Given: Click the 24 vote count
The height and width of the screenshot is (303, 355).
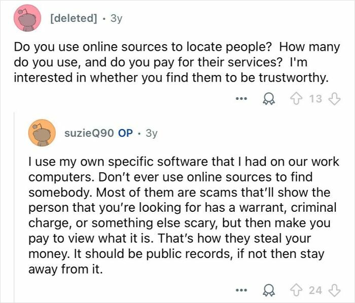Looking at the screenshot, I should pyautogui.click(x=315, y=290).
